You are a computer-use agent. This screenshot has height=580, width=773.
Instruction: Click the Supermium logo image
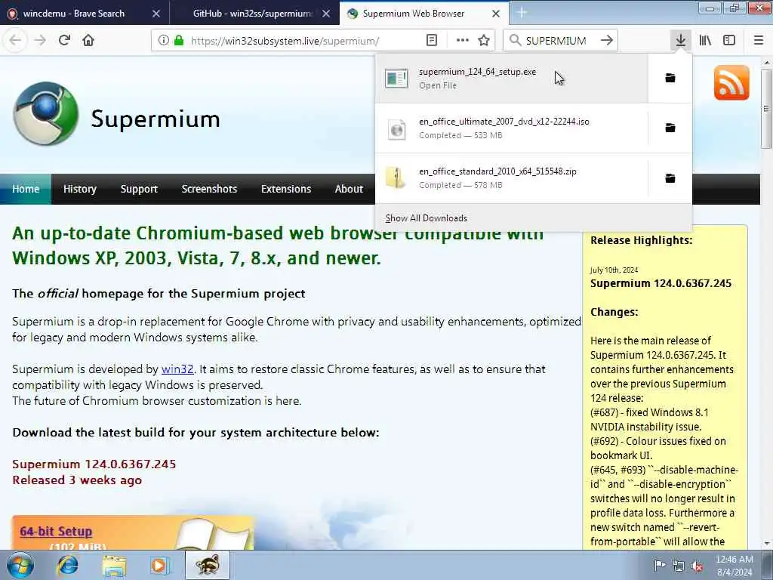(x=46, y=114)
